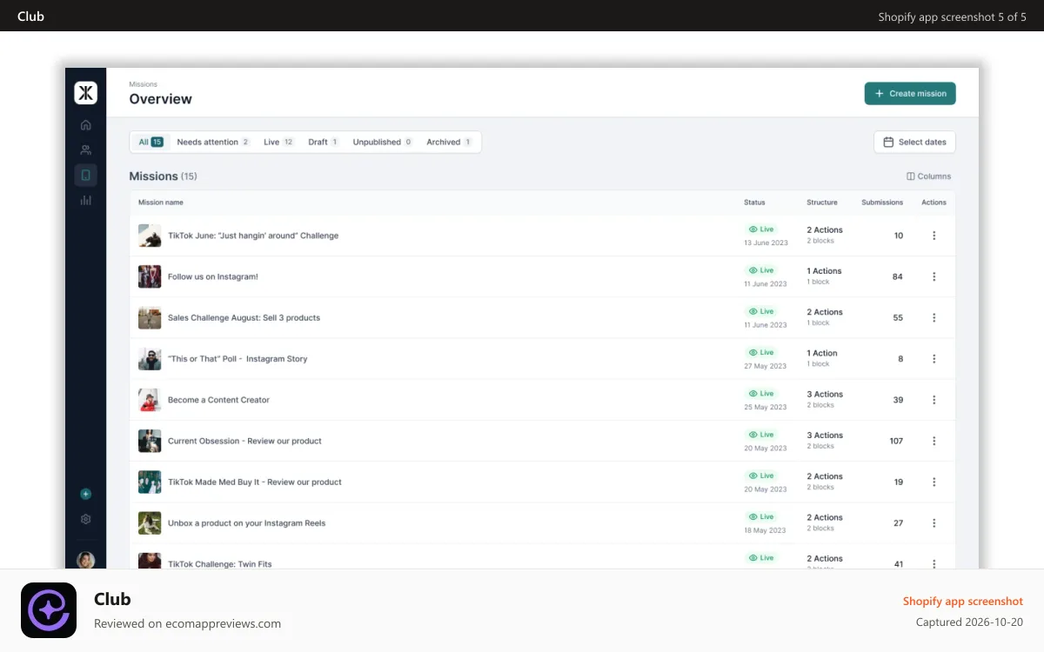Screen dimensions: 1044x652
Task: Select the All 15 tab
Action: [x=151, y=142]
